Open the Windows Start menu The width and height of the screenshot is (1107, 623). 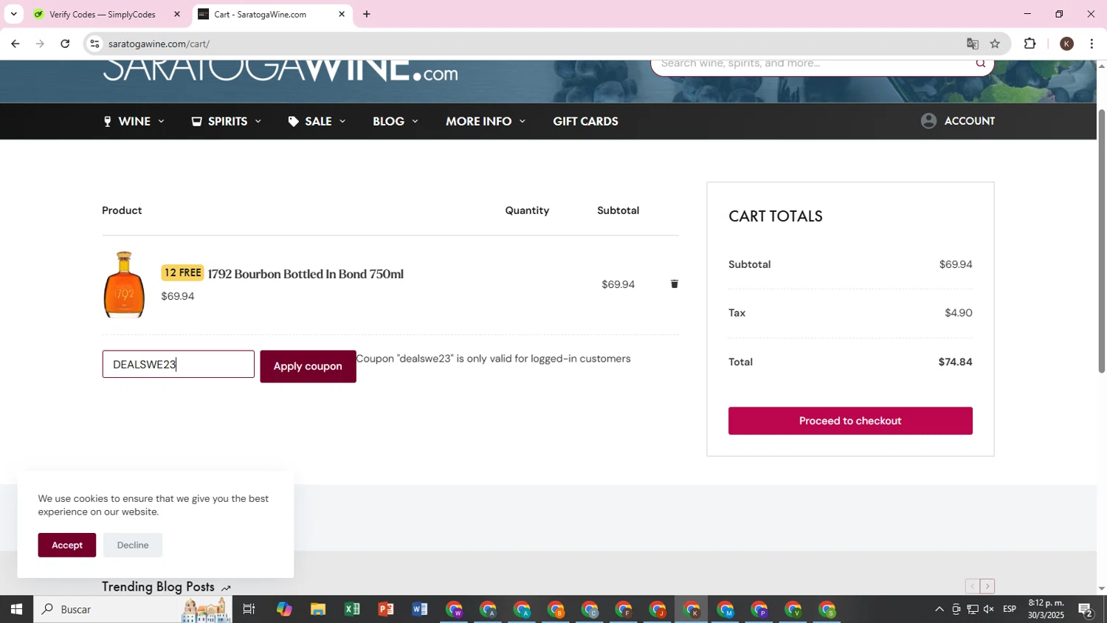pos(16,609)
